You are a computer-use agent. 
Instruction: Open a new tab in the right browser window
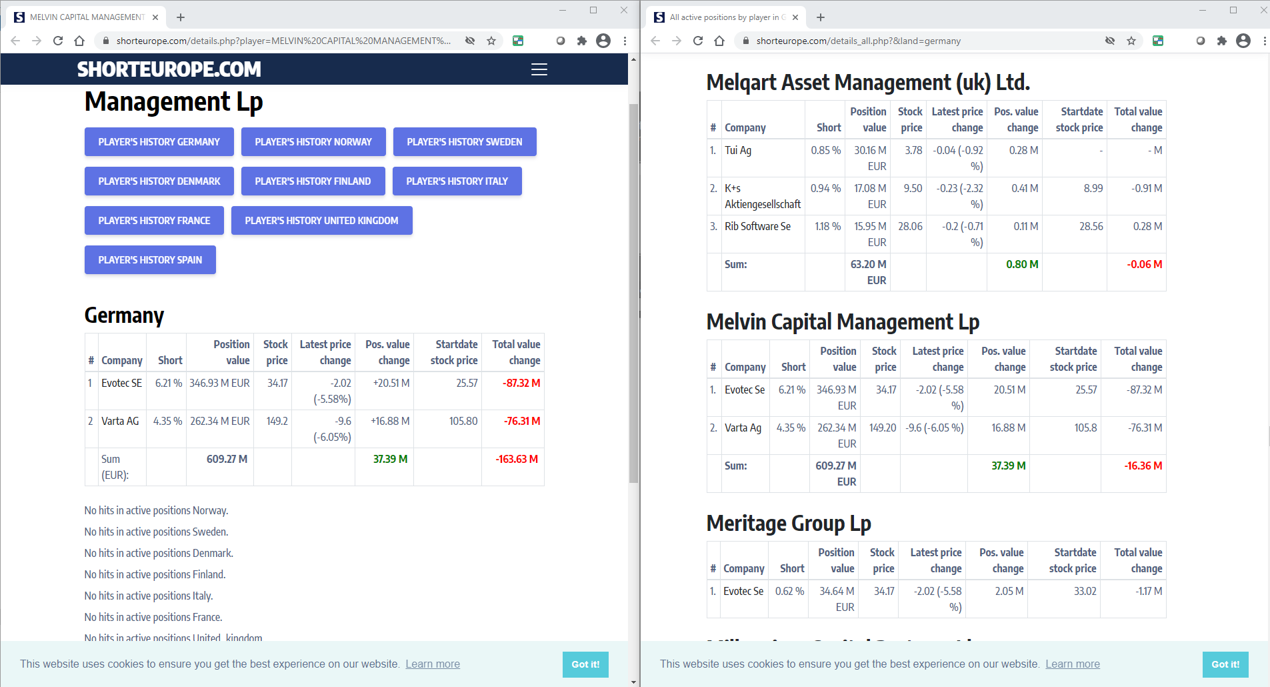coord(821,17)
